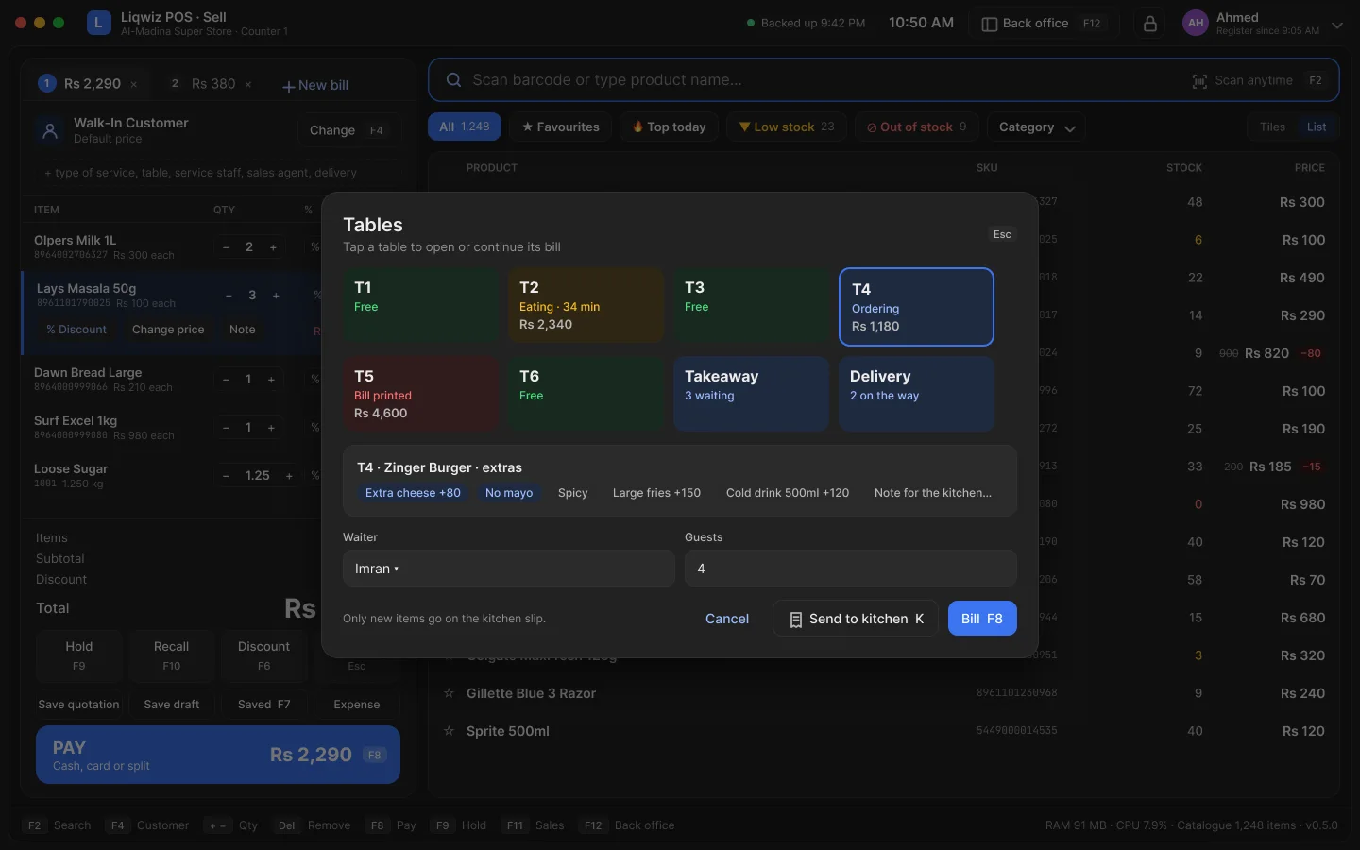Close the Rs 380 bill tab
Image resolution: width=1360 pixels, height=850 pixels.
(248, 85)
